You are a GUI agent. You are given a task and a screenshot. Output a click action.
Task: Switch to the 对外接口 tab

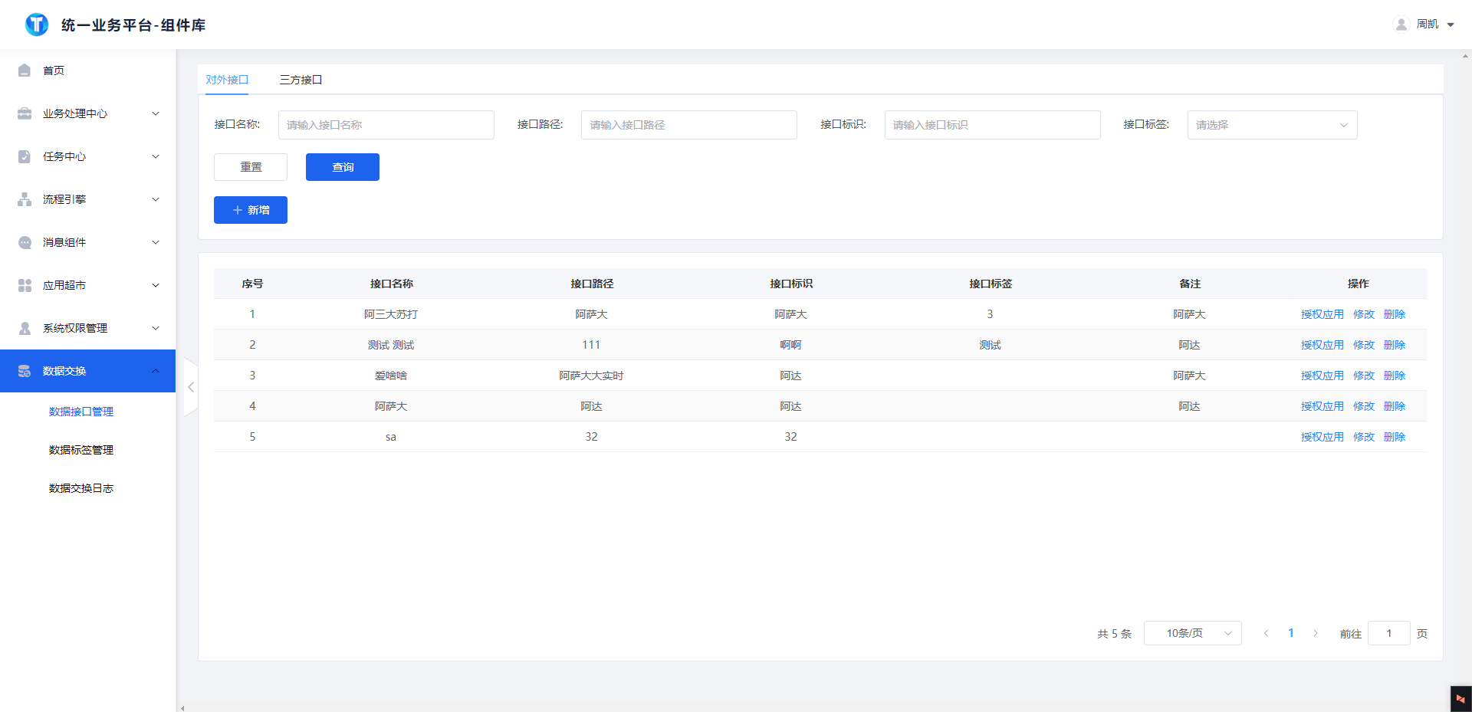tap(227, 80)
